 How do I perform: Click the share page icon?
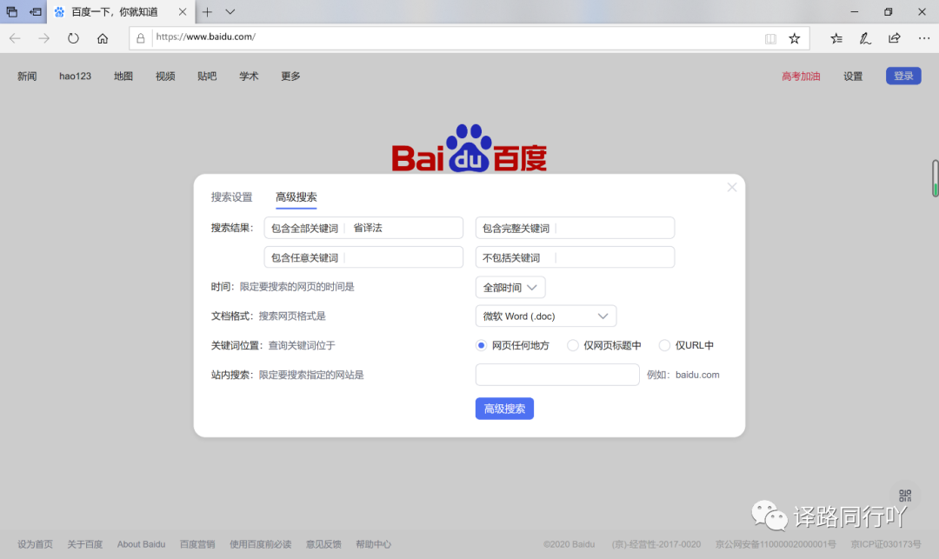pos(894,38)
